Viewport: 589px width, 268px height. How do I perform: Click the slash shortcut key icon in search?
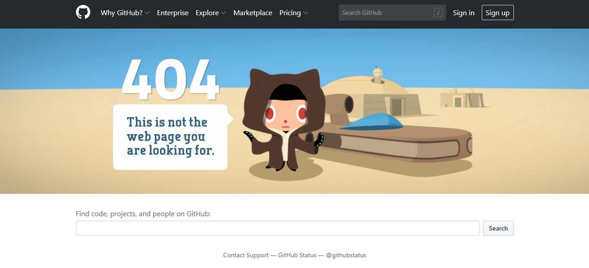pos(438,13)
